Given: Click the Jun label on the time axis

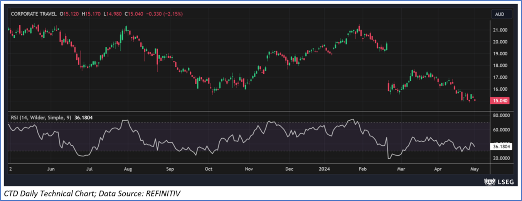Looking at the screenshot, I should coord(51,169).
